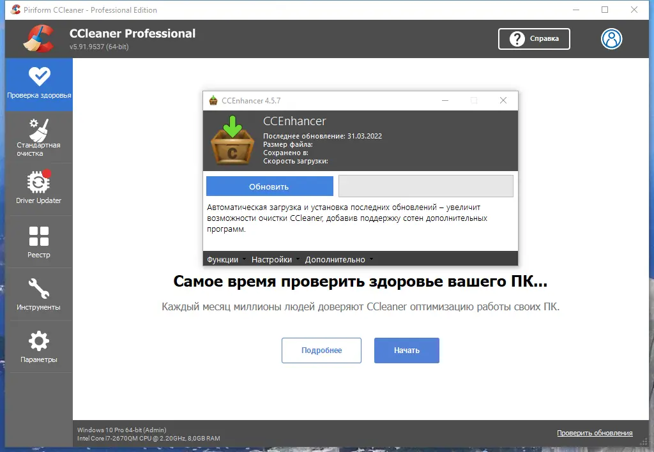
Task: Click the 'Сохранено в:' label
Action: pos(285,153)
